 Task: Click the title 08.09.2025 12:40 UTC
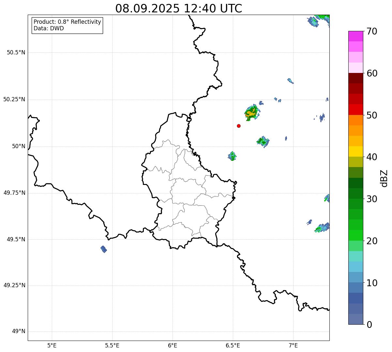pos(179,8)
